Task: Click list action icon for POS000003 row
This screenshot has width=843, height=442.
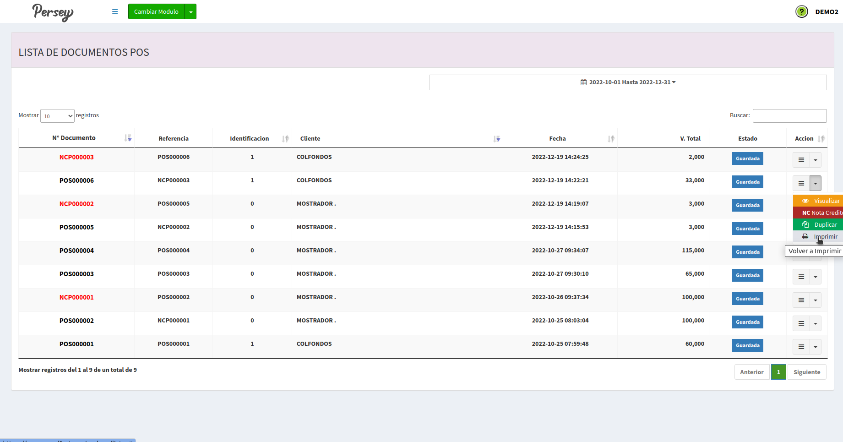Action: coord(801,277)
